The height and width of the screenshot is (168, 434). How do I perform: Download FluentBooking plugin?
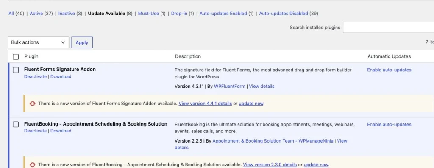pos(61,131)
